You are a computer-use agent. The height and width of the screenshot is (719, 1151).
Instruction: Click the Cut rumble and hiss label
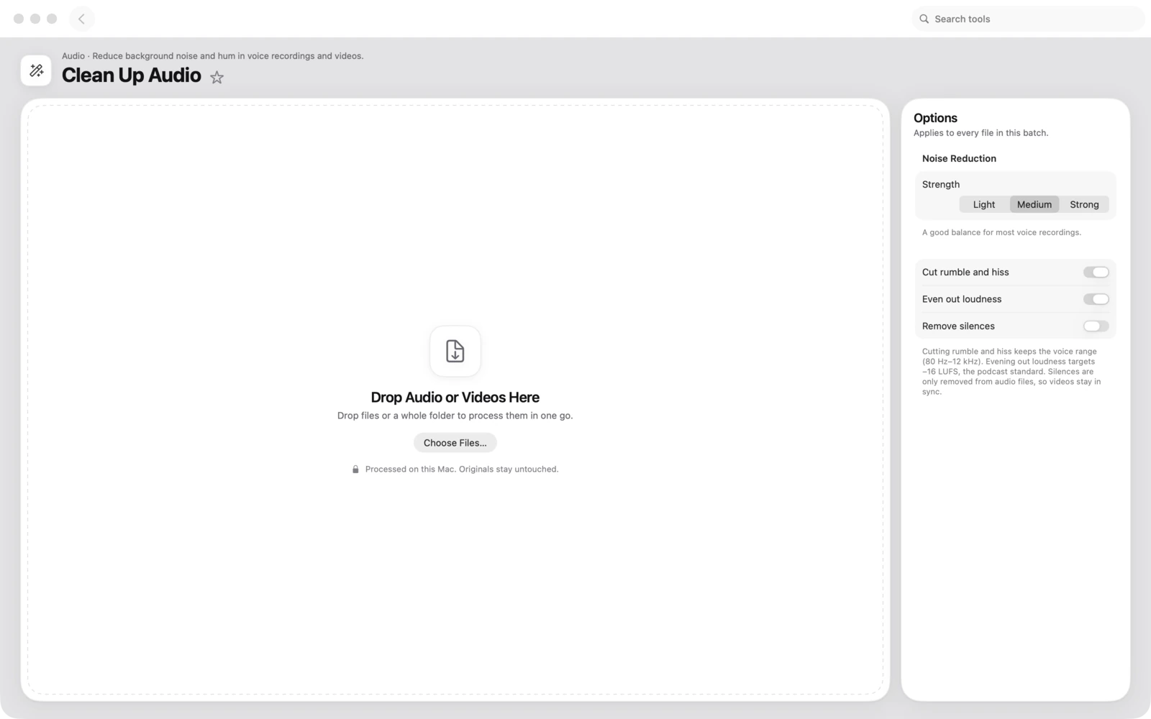(965, 272)
